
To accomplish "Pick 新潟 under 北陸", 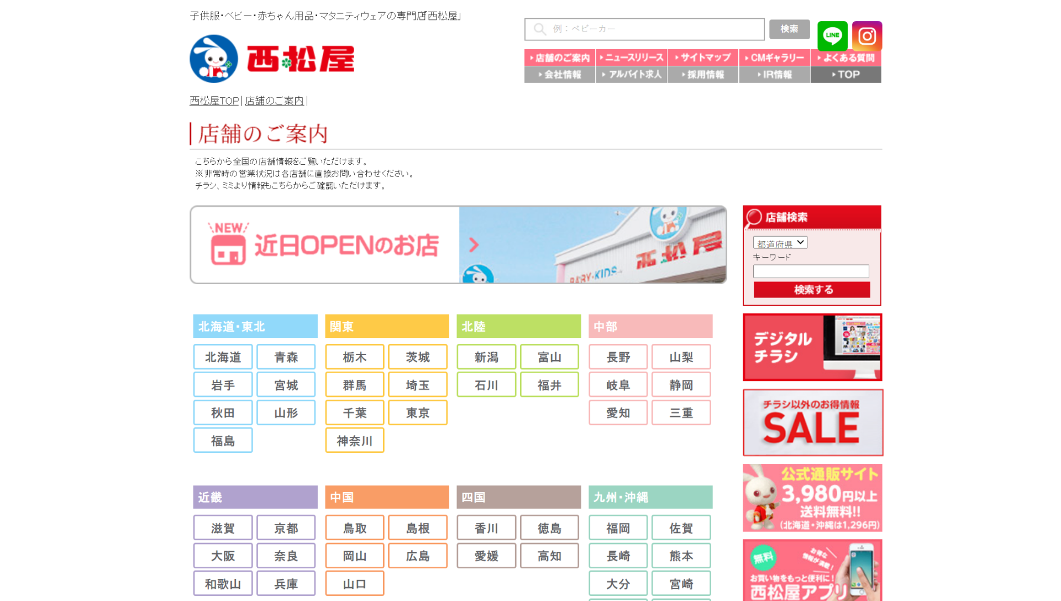I will tap(486, 357).
